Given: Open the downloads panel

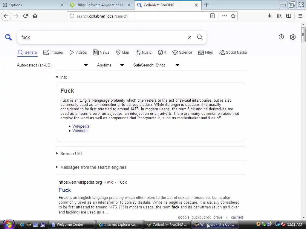Looking at the screenshot, I should (269, 16).
